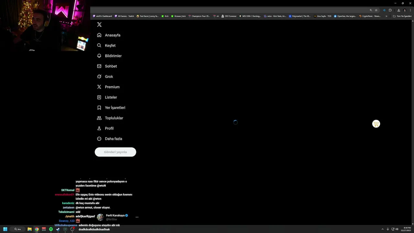Open the volume tray icon
This screenshot has height=233, width=414.
[x=397, y=229]
